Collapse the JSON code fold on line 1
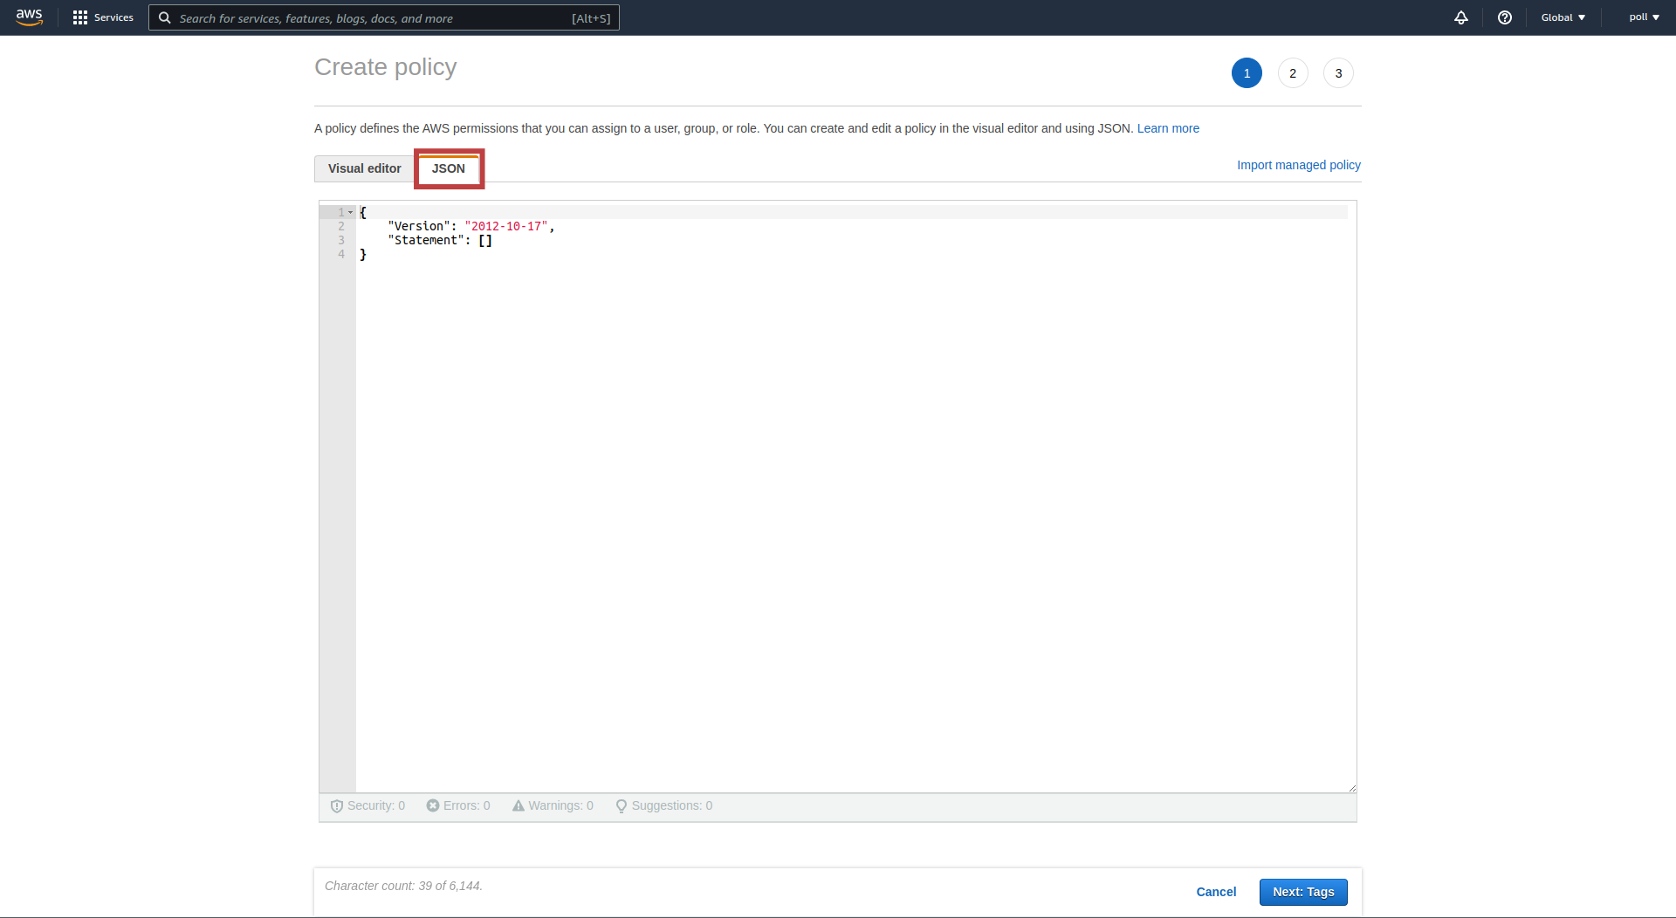Screen dimensions: 1676x918 (350, 212)
